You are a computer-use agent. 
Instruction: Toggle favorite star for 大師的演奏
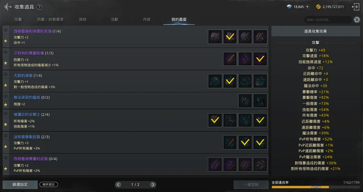[x=6, y=85]
